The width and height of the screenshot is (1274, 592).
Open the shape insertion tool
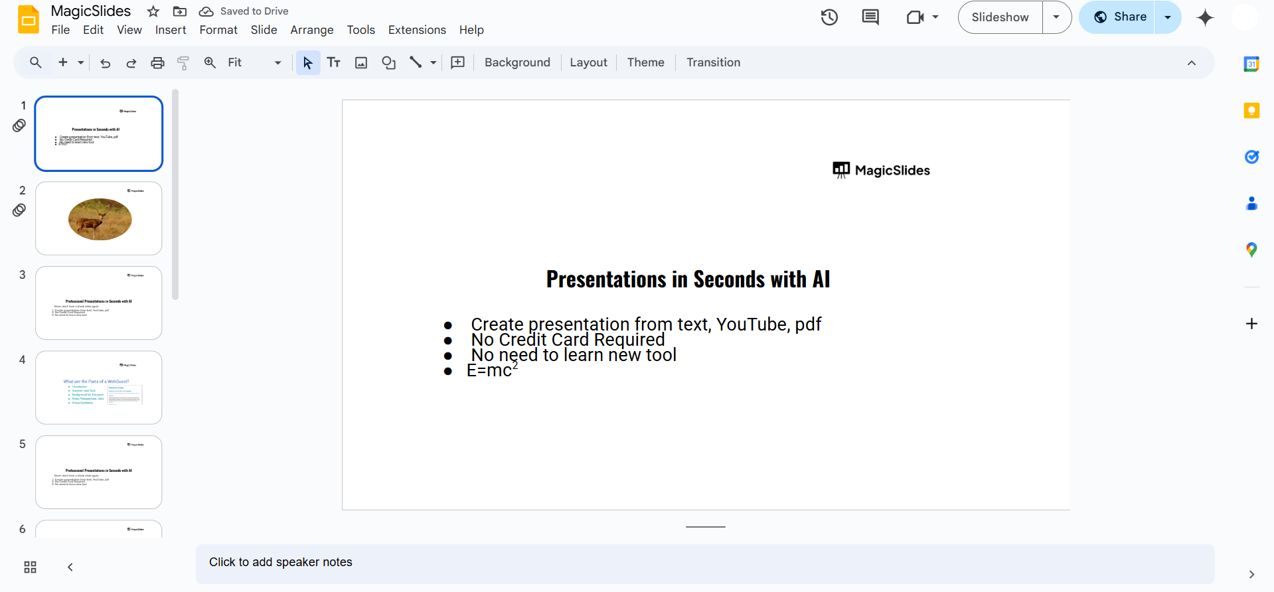point(389,62)
